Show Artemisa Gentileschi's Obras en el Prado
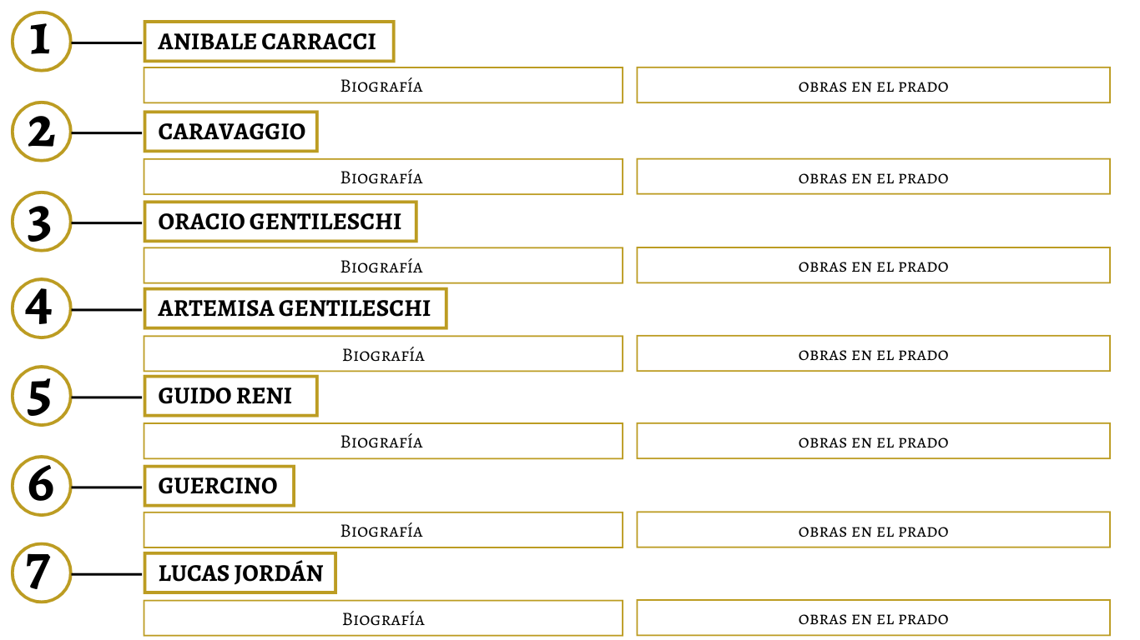 (873, 353)
